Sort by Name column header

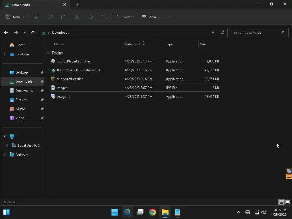point(59,44)
